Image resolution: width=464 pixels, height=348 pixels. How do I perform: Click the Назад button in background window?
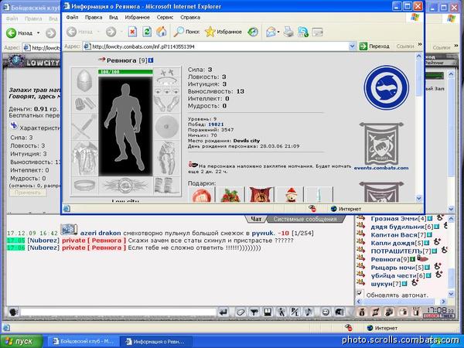tap(21, 32)
